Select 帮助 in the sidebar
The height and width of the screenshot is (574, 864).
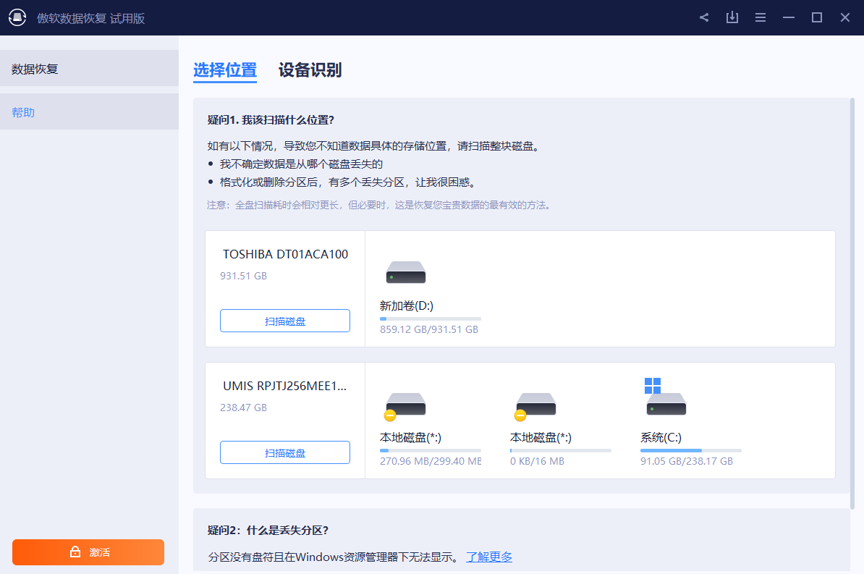22,111
